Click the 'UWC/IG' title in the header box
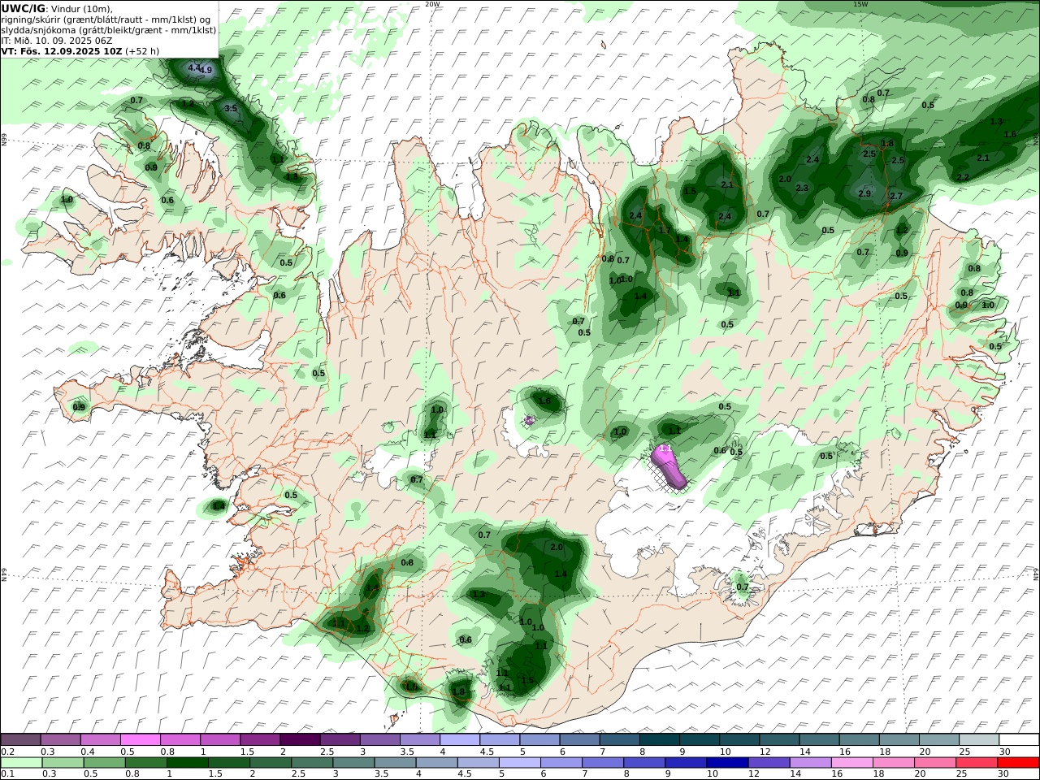This screenshot has width=1040, height=780. click(24, 8)
